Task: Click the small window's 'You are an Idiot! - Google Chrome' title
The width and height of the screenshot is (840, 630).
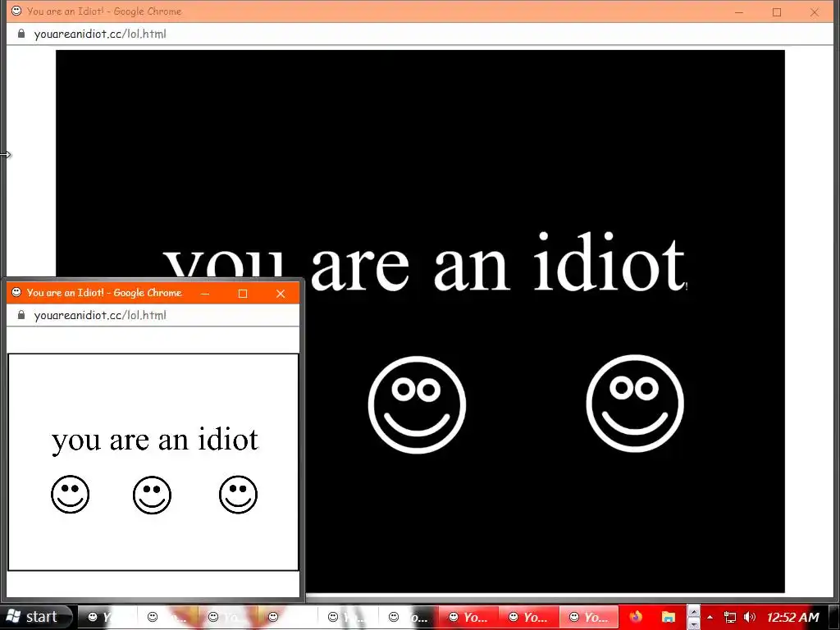Action: (x=104, y=293)
